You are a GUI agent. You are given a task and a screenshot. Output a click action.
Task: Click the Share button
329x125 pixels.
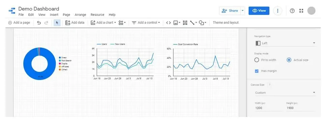pos(230,11)
